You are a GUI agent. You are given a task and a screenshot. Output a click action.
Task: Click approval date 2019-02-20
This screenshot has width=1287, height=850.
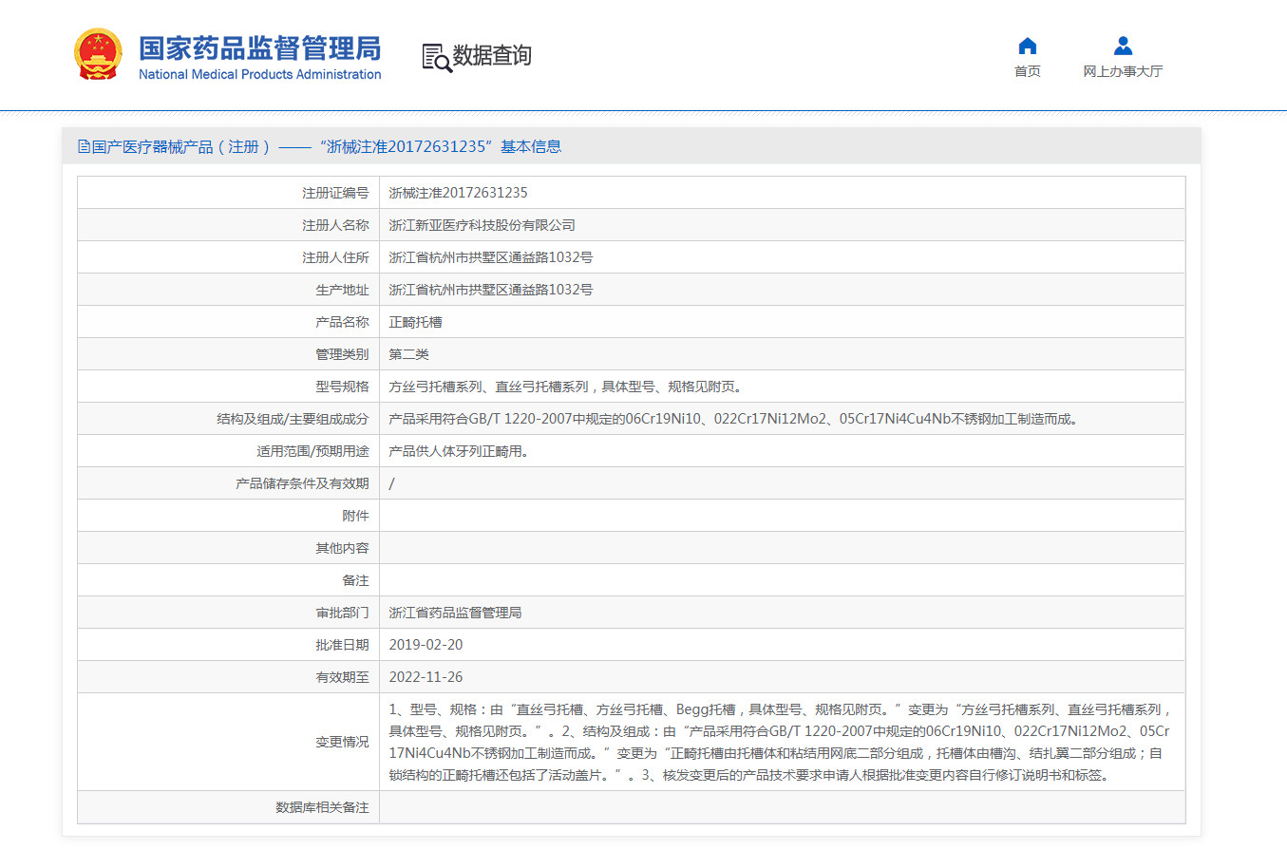pos(426,645)
